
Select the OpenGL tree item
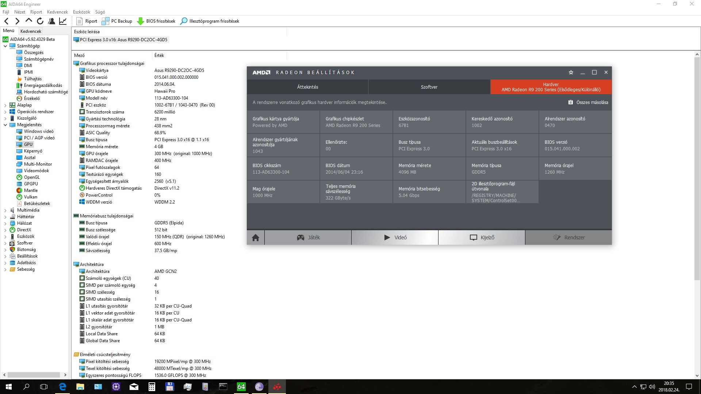tap(32, 177)
